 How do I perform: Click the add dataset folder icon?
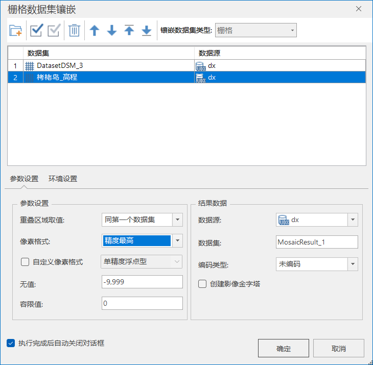15,31
